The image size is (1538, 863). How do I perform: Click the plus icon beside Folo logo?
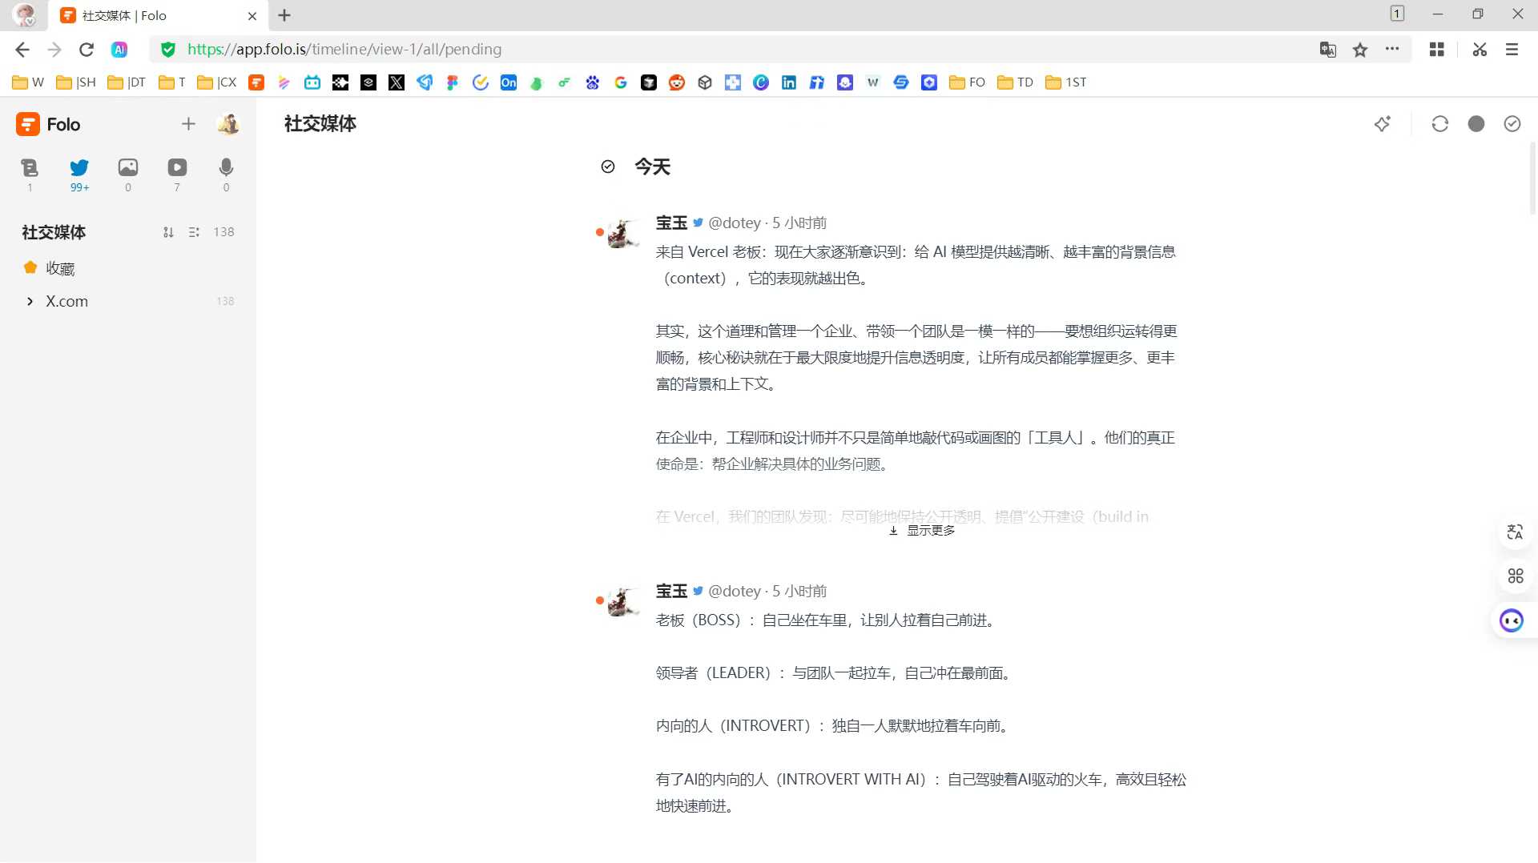coord(188,124)
